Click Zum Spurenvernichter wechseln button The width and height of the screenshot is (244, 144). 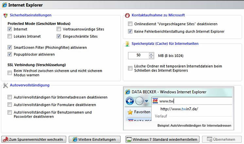pyautogui.click(x=34, y=139)
